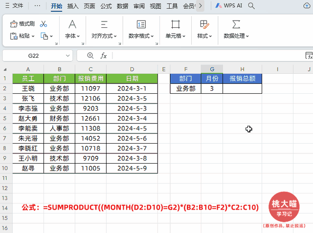Open the 字体 dropdown
The width and height of the screenshot is (313, 233).
pyautogui.click(x=72, y=36)
